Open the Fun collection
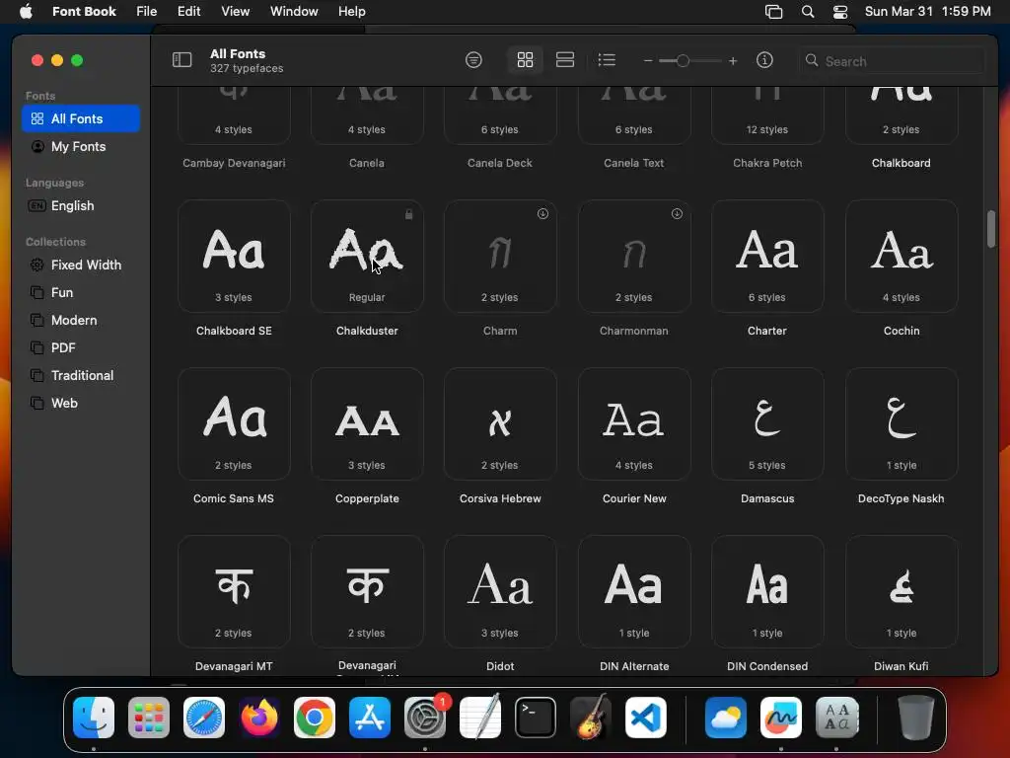The image size is (1010, 758). [81, 292]
